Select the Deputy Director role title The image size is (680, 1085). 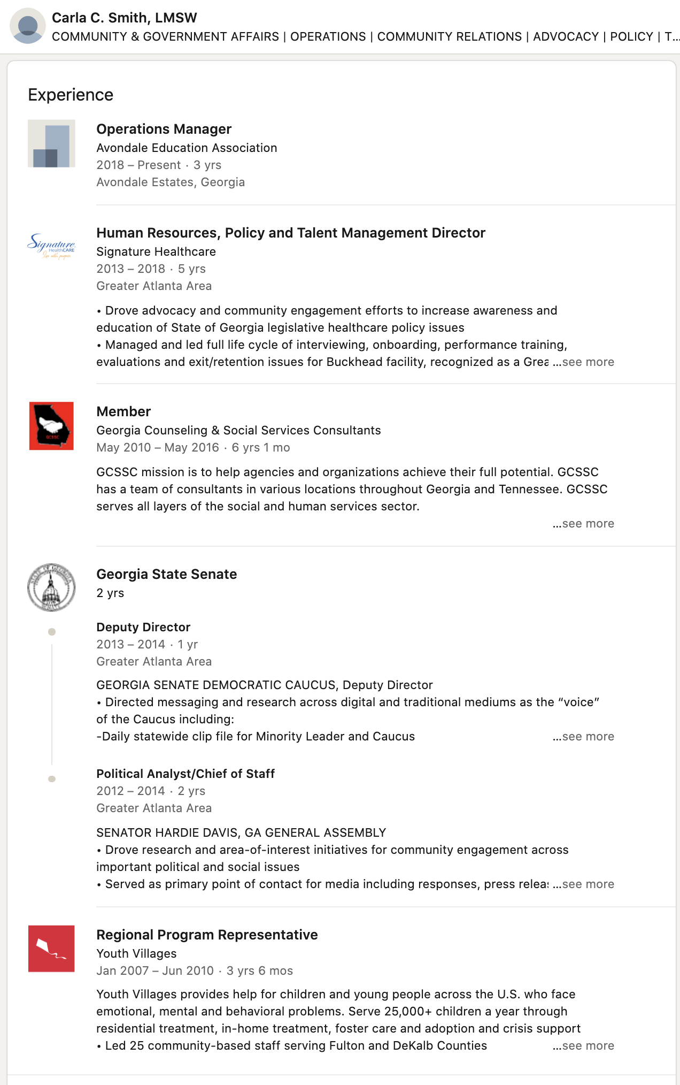[143, 627]
